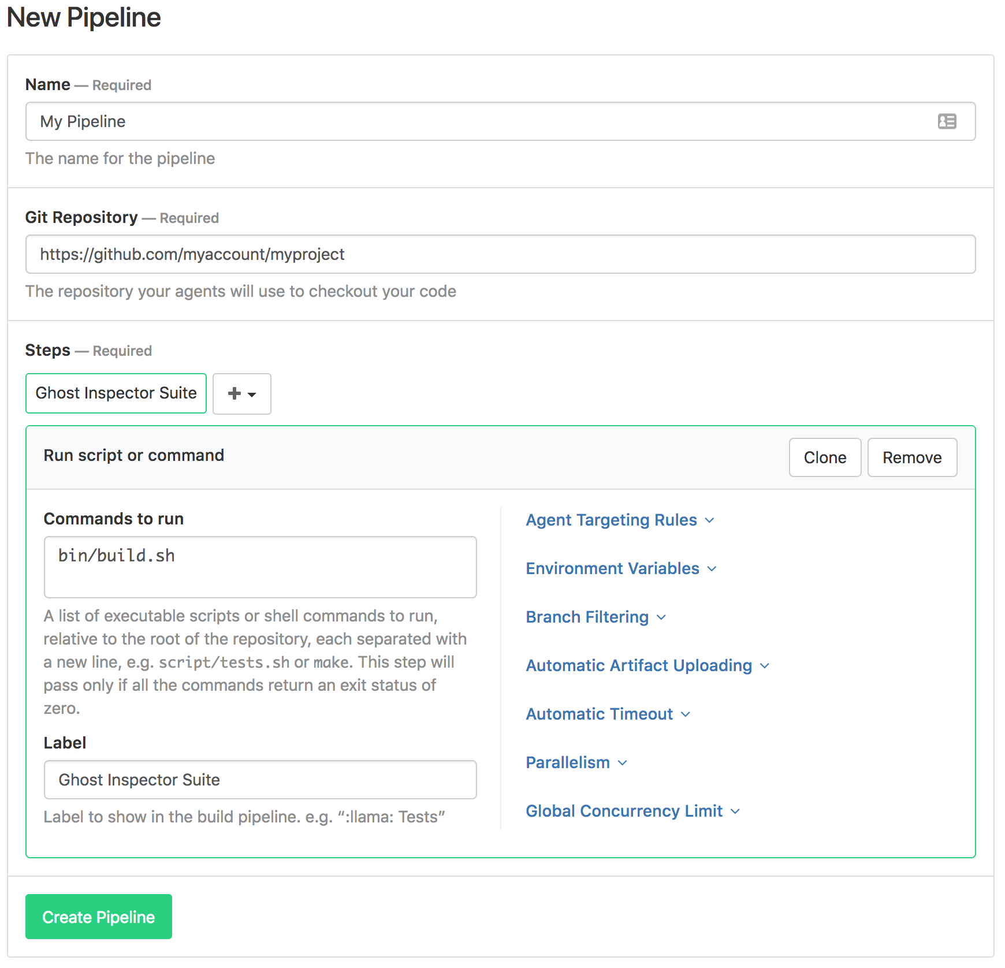1005x968 pixels.
Task: Click into the Git Repository URL field
Action: pos(500,254)
